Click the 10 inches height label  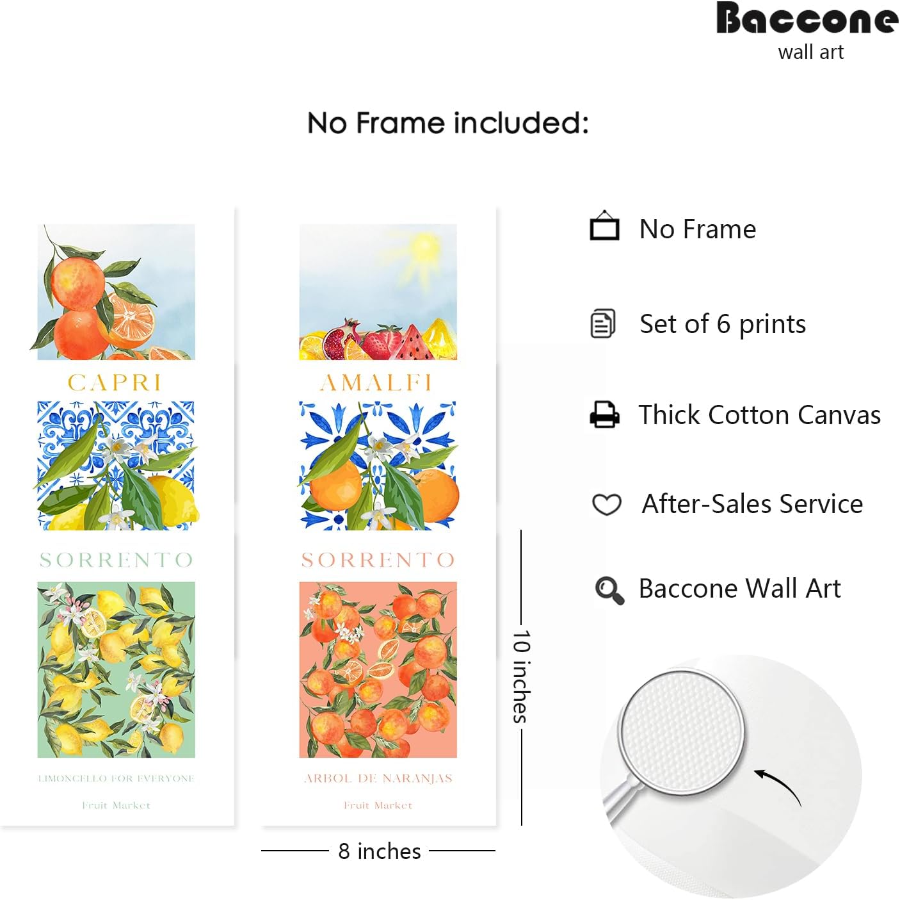pos(522,676)
